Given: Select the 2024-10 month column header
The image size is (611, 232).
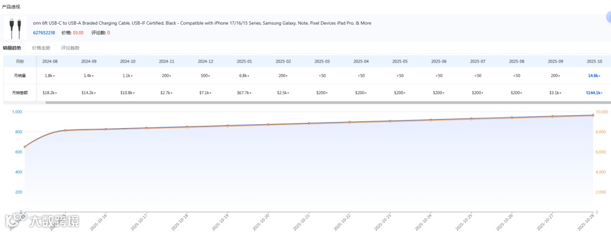Looking at the screenshot, I should coord(127,62).
